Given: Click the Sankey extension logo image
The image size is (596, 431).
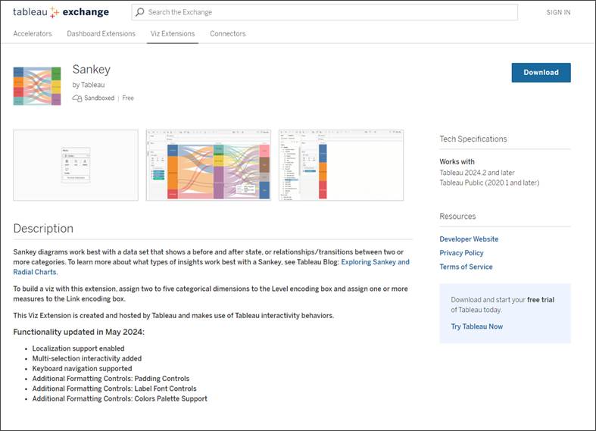Looking at the screenshot, I should point(37,86).
